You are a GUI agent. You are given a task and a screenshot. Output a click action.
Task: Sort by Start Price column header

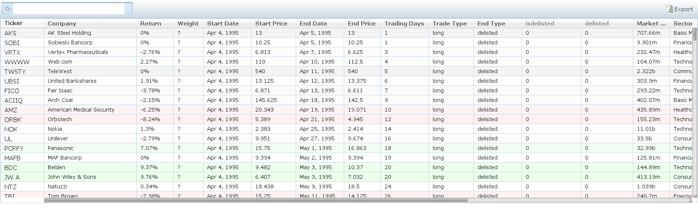pos(271,23)
